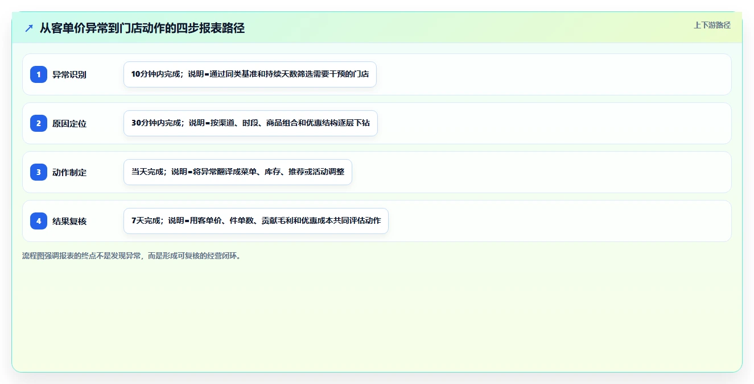Click the 7天完成 description chip
754x384 pixels.
click(256, 221)
